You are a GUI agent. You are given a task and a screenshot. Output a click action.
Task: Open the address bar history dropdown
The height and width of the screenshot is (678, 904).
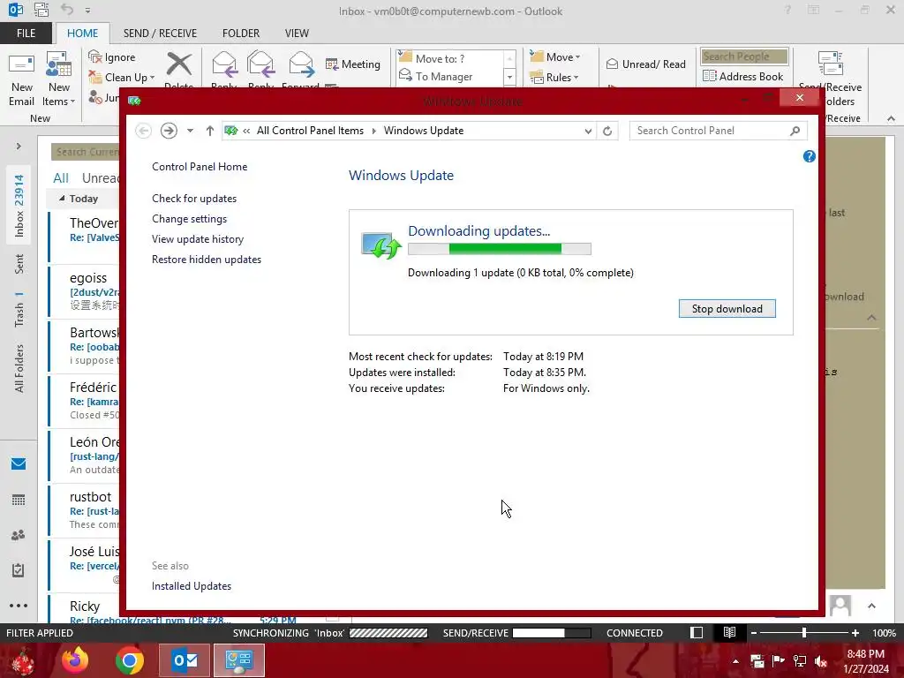pyautogui.click(x=587, y=131)
